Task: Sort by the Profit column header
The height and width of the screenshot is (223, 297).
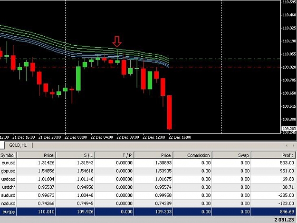Action: (273, 155)
